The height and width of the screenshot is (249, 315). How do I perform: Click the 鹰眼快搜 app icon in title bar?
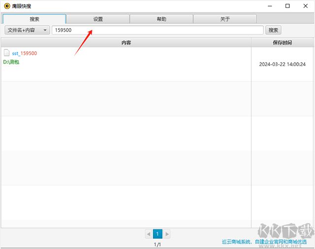click(x=7, y=6)
